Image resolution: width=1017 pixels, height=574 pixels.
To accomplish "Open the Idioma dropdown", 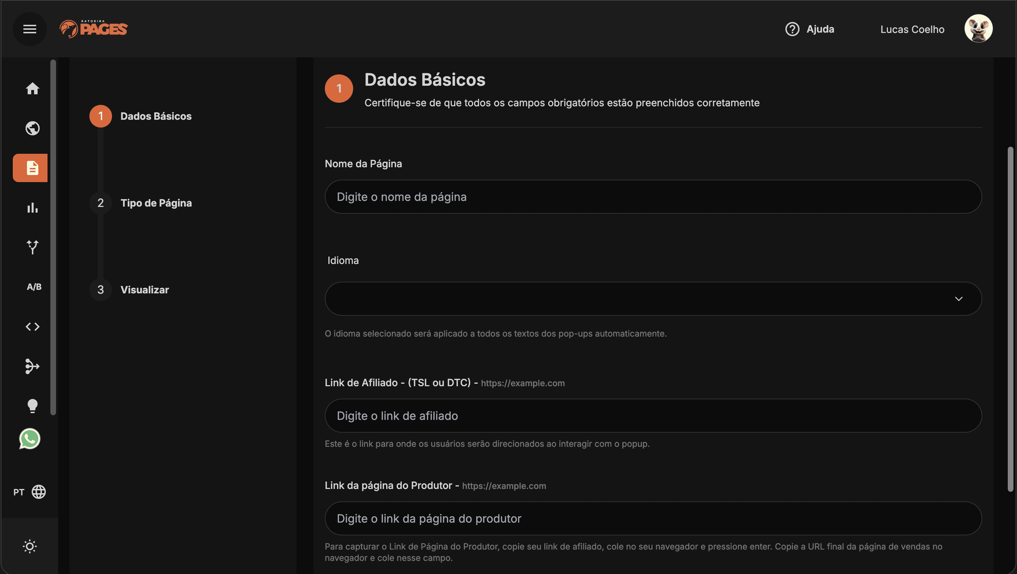I will (x=653, y=299).
